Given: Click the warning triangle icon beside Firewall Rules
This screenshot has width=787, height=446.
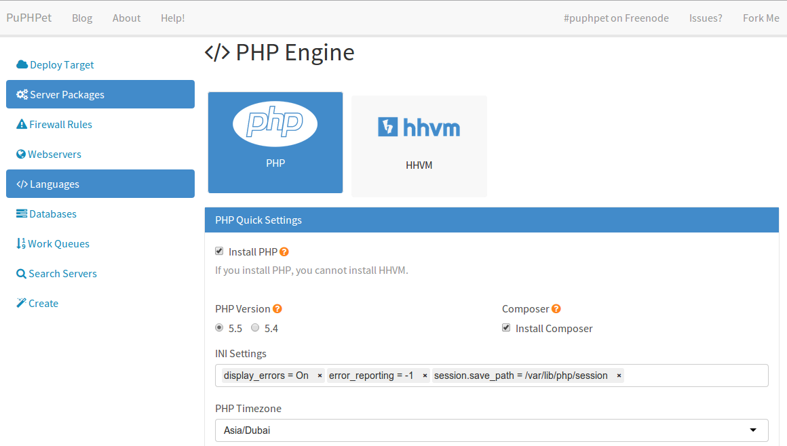Looking at the screenshot, I should click(x=22, y=124).
